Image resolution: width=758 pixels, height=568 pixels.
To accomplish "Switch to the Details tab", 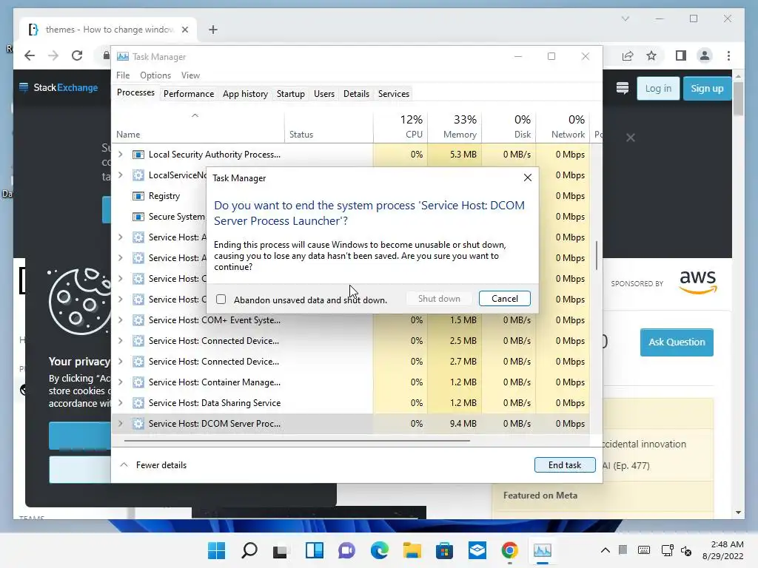I will point(356,94).
